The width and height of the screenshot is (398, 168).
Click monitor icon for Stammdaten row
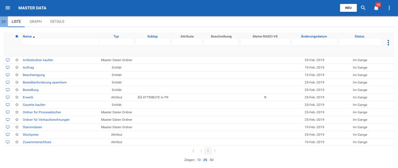(8, 127)
